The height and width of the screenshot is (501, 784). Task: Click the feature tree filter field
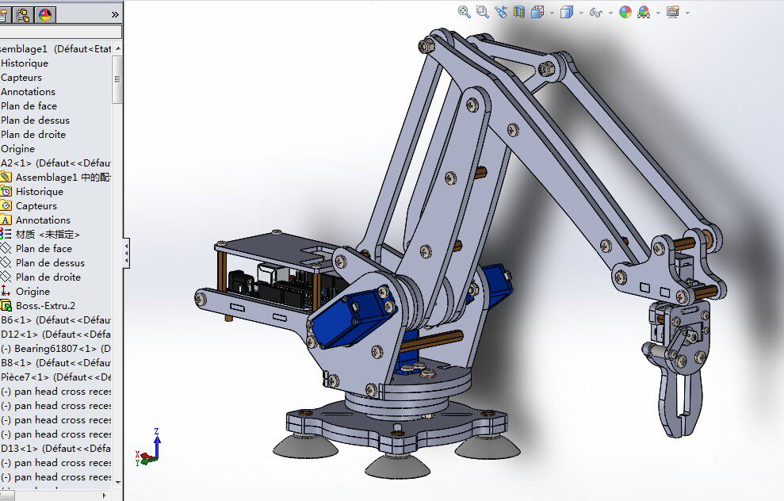coord(60,32)
